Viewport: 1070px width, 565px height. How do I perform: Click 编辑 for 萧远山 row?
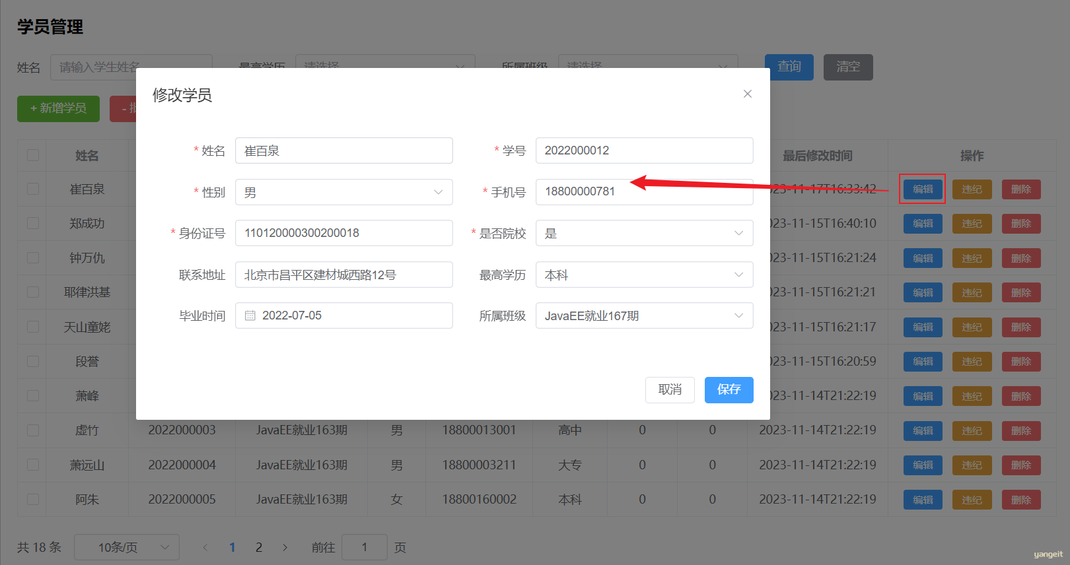pos(923,465)
